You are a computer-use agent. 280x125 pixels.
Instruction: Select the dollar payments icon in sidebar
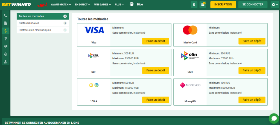pos(5,31)
